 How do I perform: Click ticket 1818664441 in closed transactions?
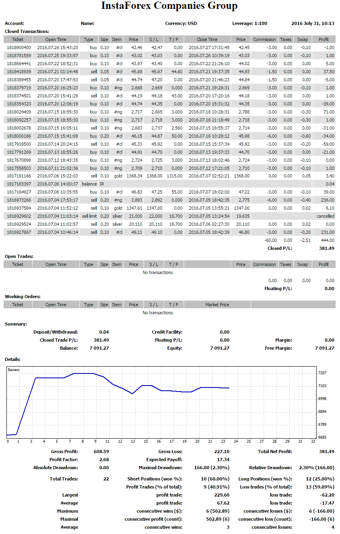19,64
